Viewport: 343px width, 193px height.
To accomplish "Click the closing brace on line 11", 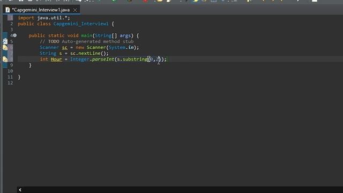I will tap(19, 77).
